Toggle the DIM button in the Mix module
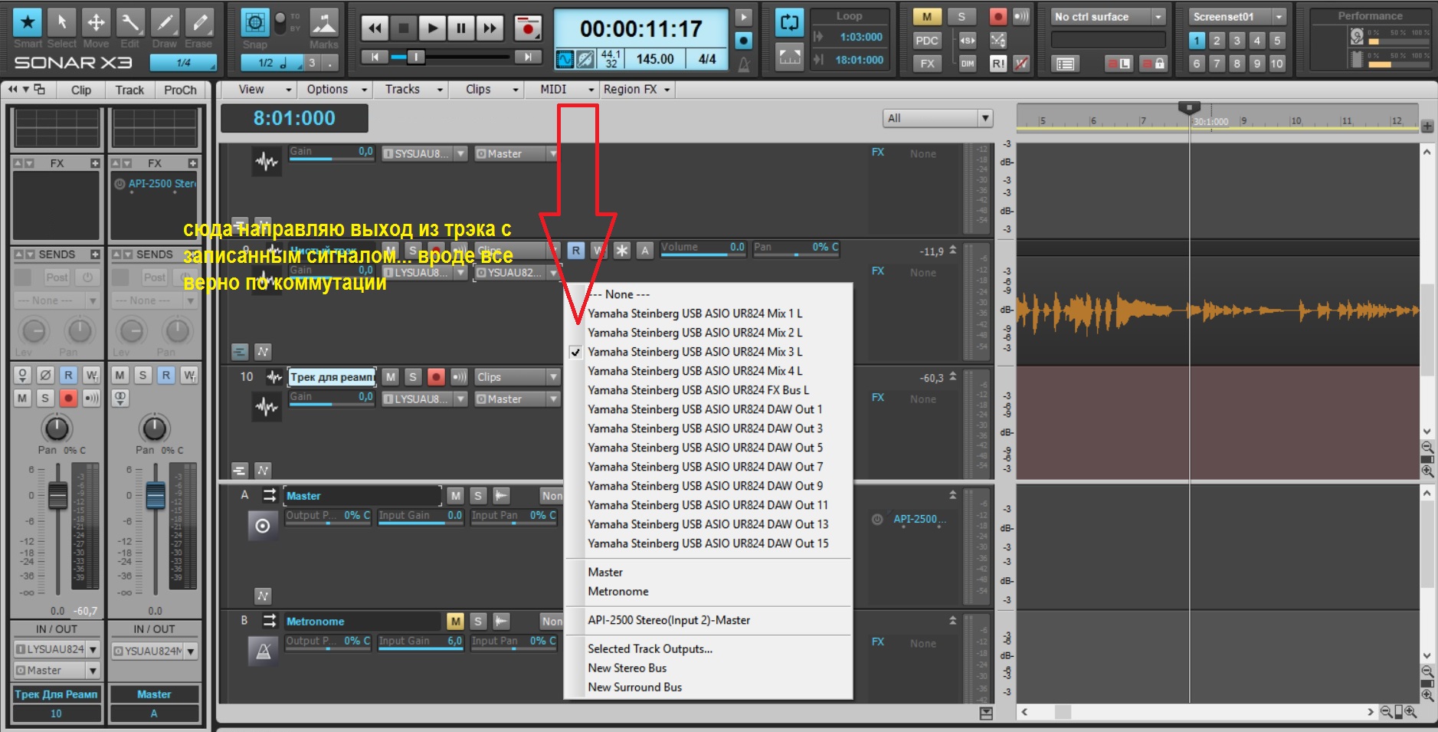The image size is (1438, 732). 968,64
